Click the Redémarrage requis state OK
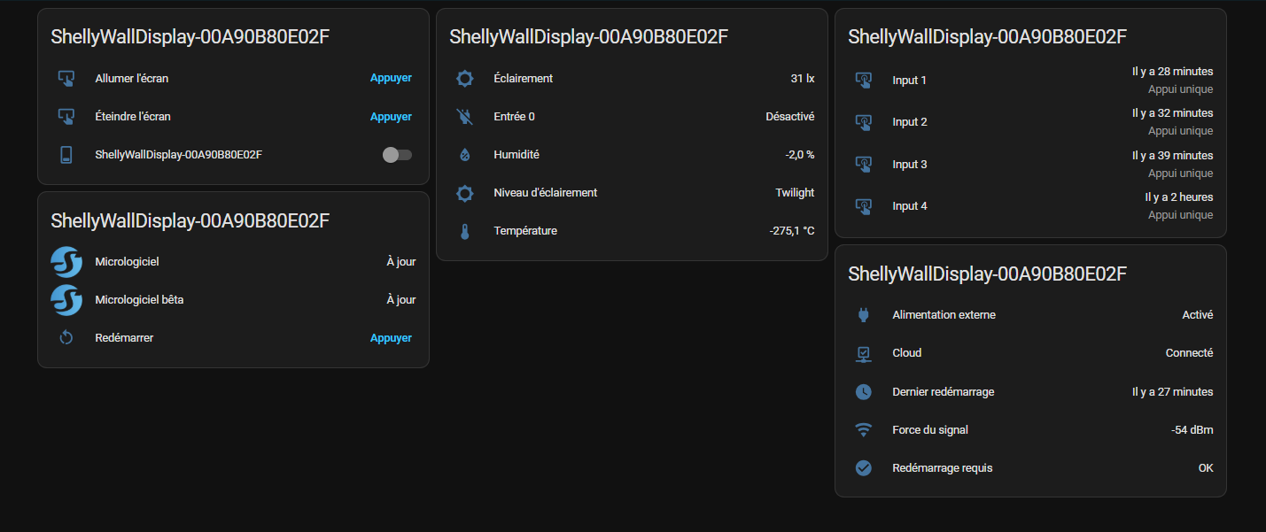This screenshot has height=532, width=1266. (x=1206, y=467)
